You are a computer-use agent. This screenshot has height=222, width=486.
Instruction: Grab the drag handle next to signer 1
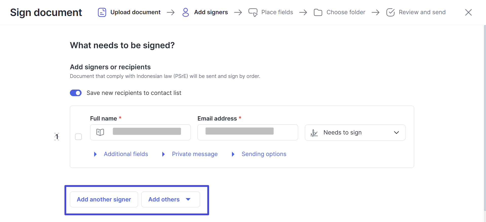tap(57, 137)
